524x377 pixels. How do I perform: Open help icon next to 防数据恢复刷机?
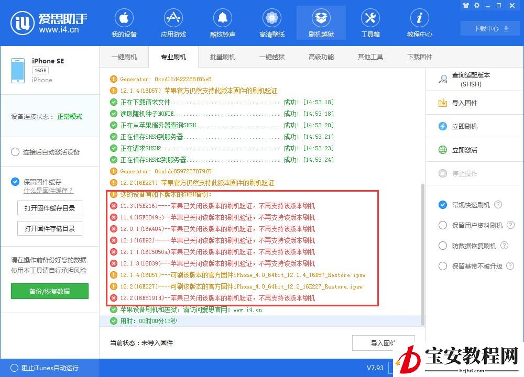point(504,246)
